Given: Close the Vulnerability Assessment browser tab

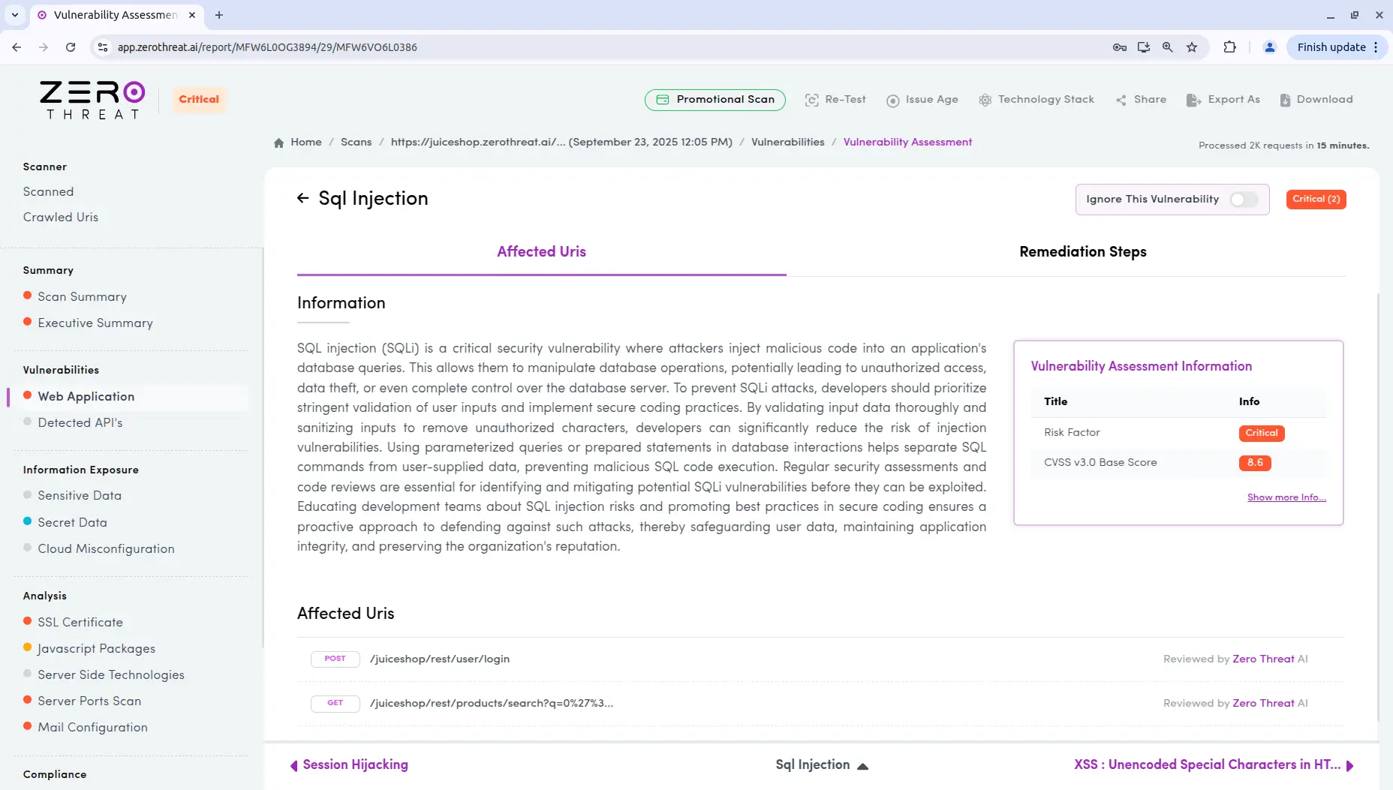Looking at the screenshot, I should [x=192, y=15].
